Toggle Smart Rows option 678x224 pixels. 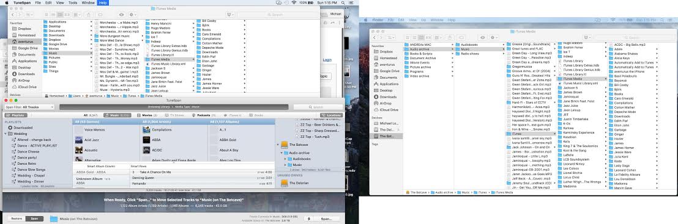click(139, 166)
